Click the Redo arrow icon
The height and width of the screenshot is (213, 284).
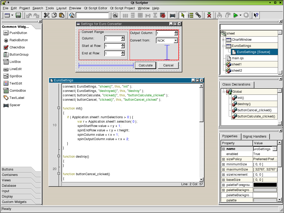36,15
